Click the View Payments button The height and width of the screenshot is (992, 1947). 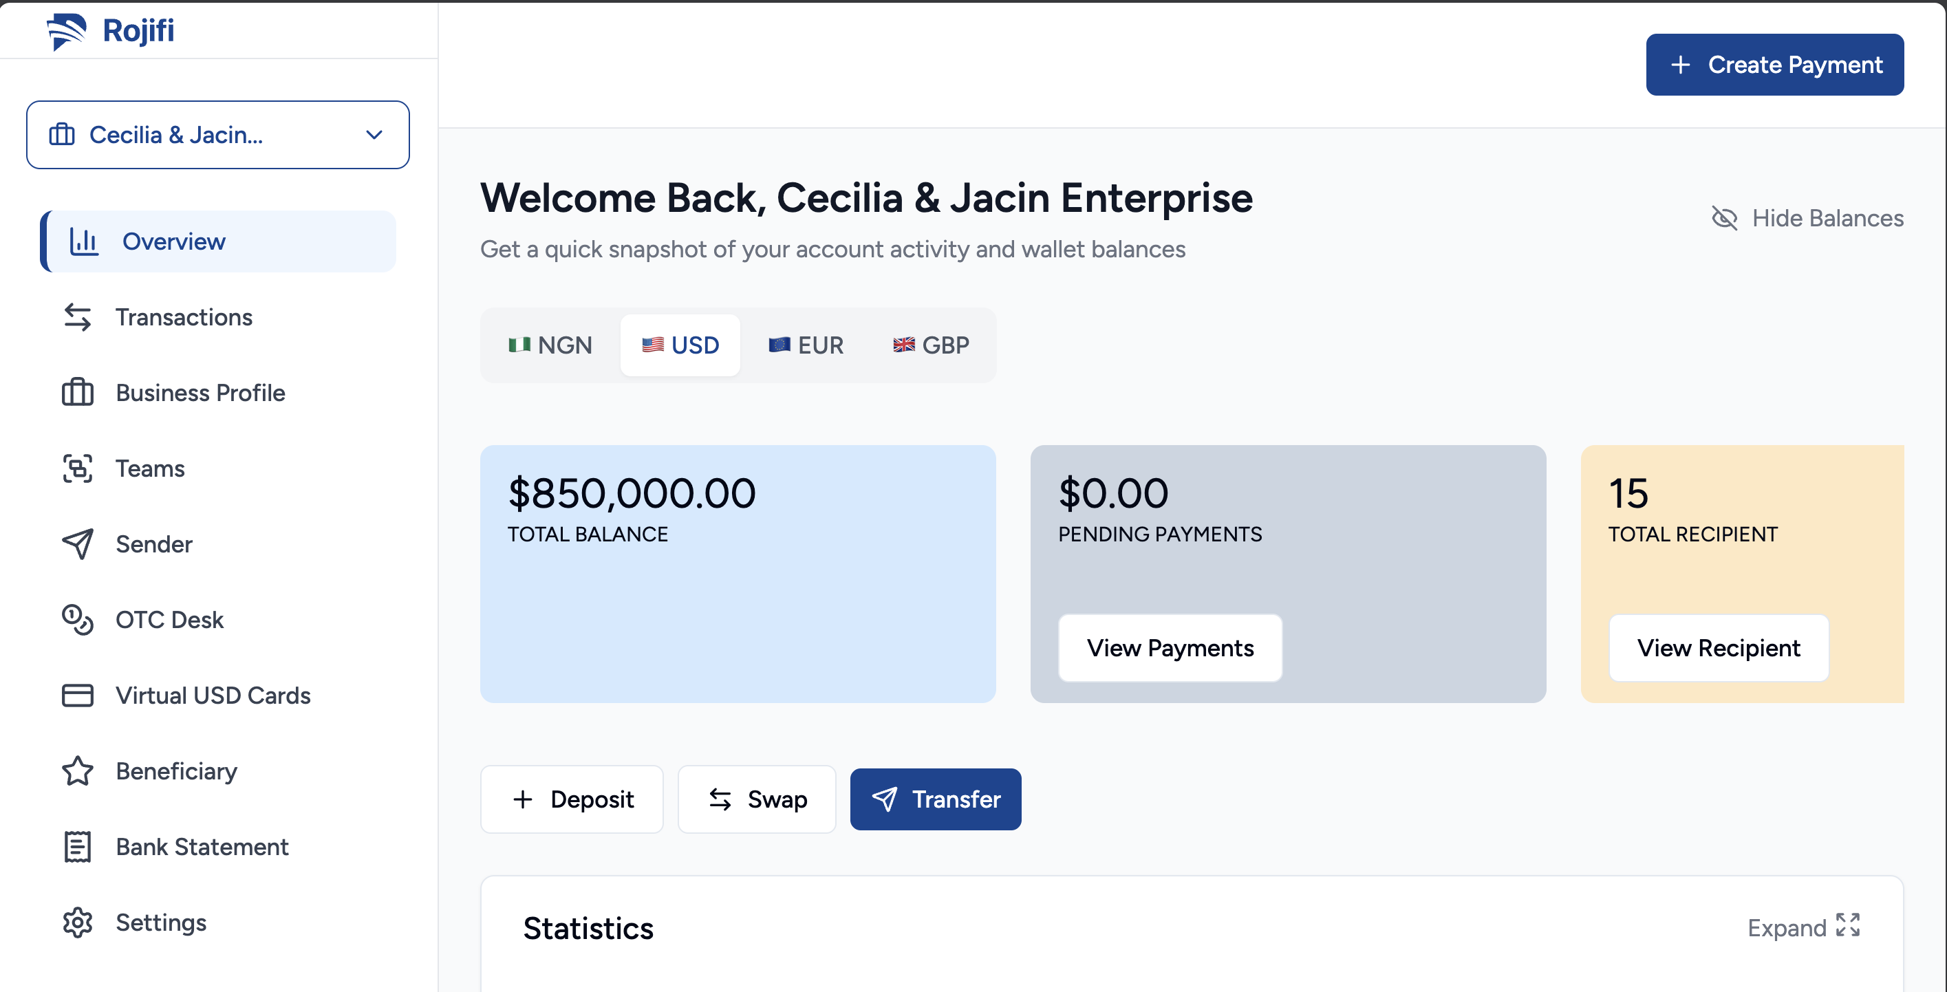point(1170,648)
